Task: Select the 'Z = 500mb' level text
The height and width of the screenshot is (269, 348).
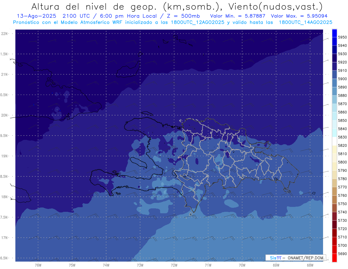Action: (183, 16)
